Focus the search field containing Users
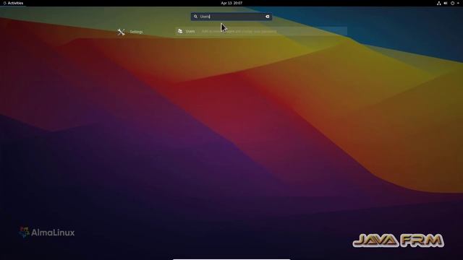 pyautogui.click(x=231, y=17)
